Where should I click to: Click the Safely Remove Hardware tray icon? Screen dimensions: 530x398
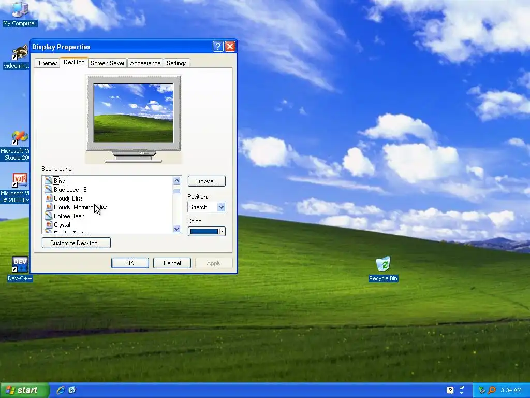point(482,390)
